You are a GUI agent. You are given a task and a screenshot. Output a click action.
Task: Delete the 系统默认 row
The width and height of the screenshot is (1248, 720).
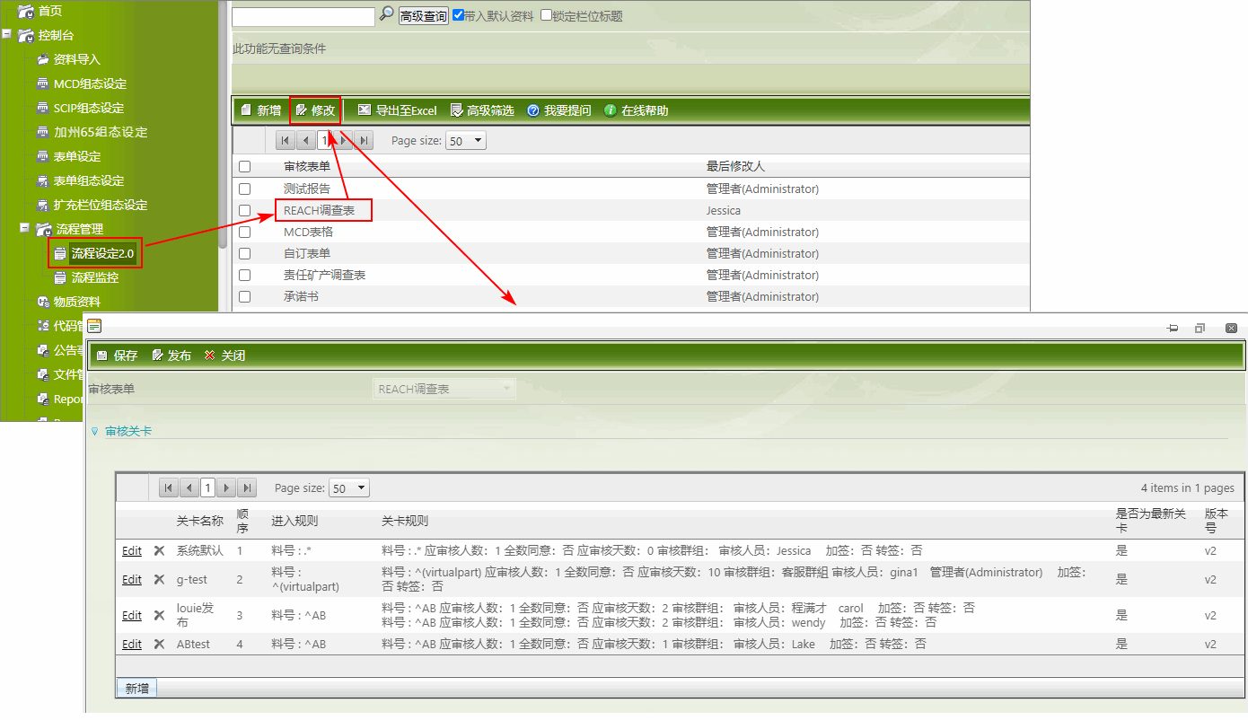coord(159,550)
